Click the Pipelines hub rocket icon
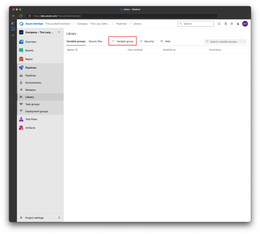This screenshot has height=234, width=260. click(21, 68)
